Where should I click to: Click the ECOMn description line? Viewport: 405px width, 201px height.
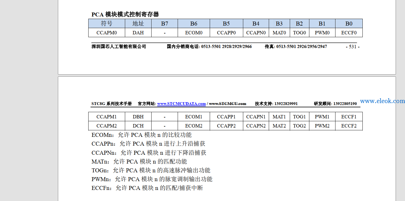tap(142, 135)
